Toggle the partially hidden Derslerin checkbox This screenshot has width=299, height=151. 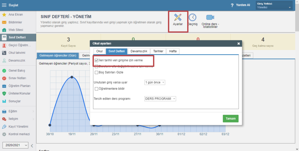(97, 67)
